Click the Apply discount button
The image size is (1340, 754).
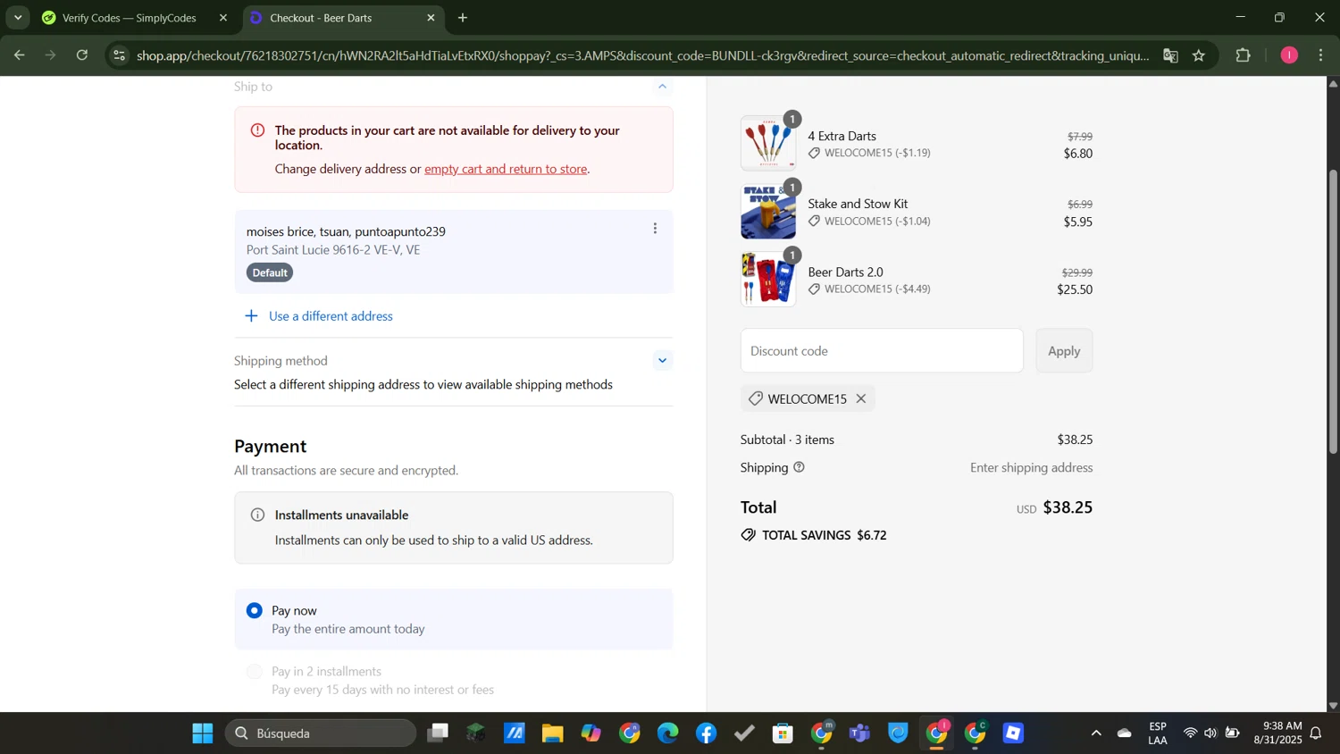pyautogui.click(x=1064, y=351)
